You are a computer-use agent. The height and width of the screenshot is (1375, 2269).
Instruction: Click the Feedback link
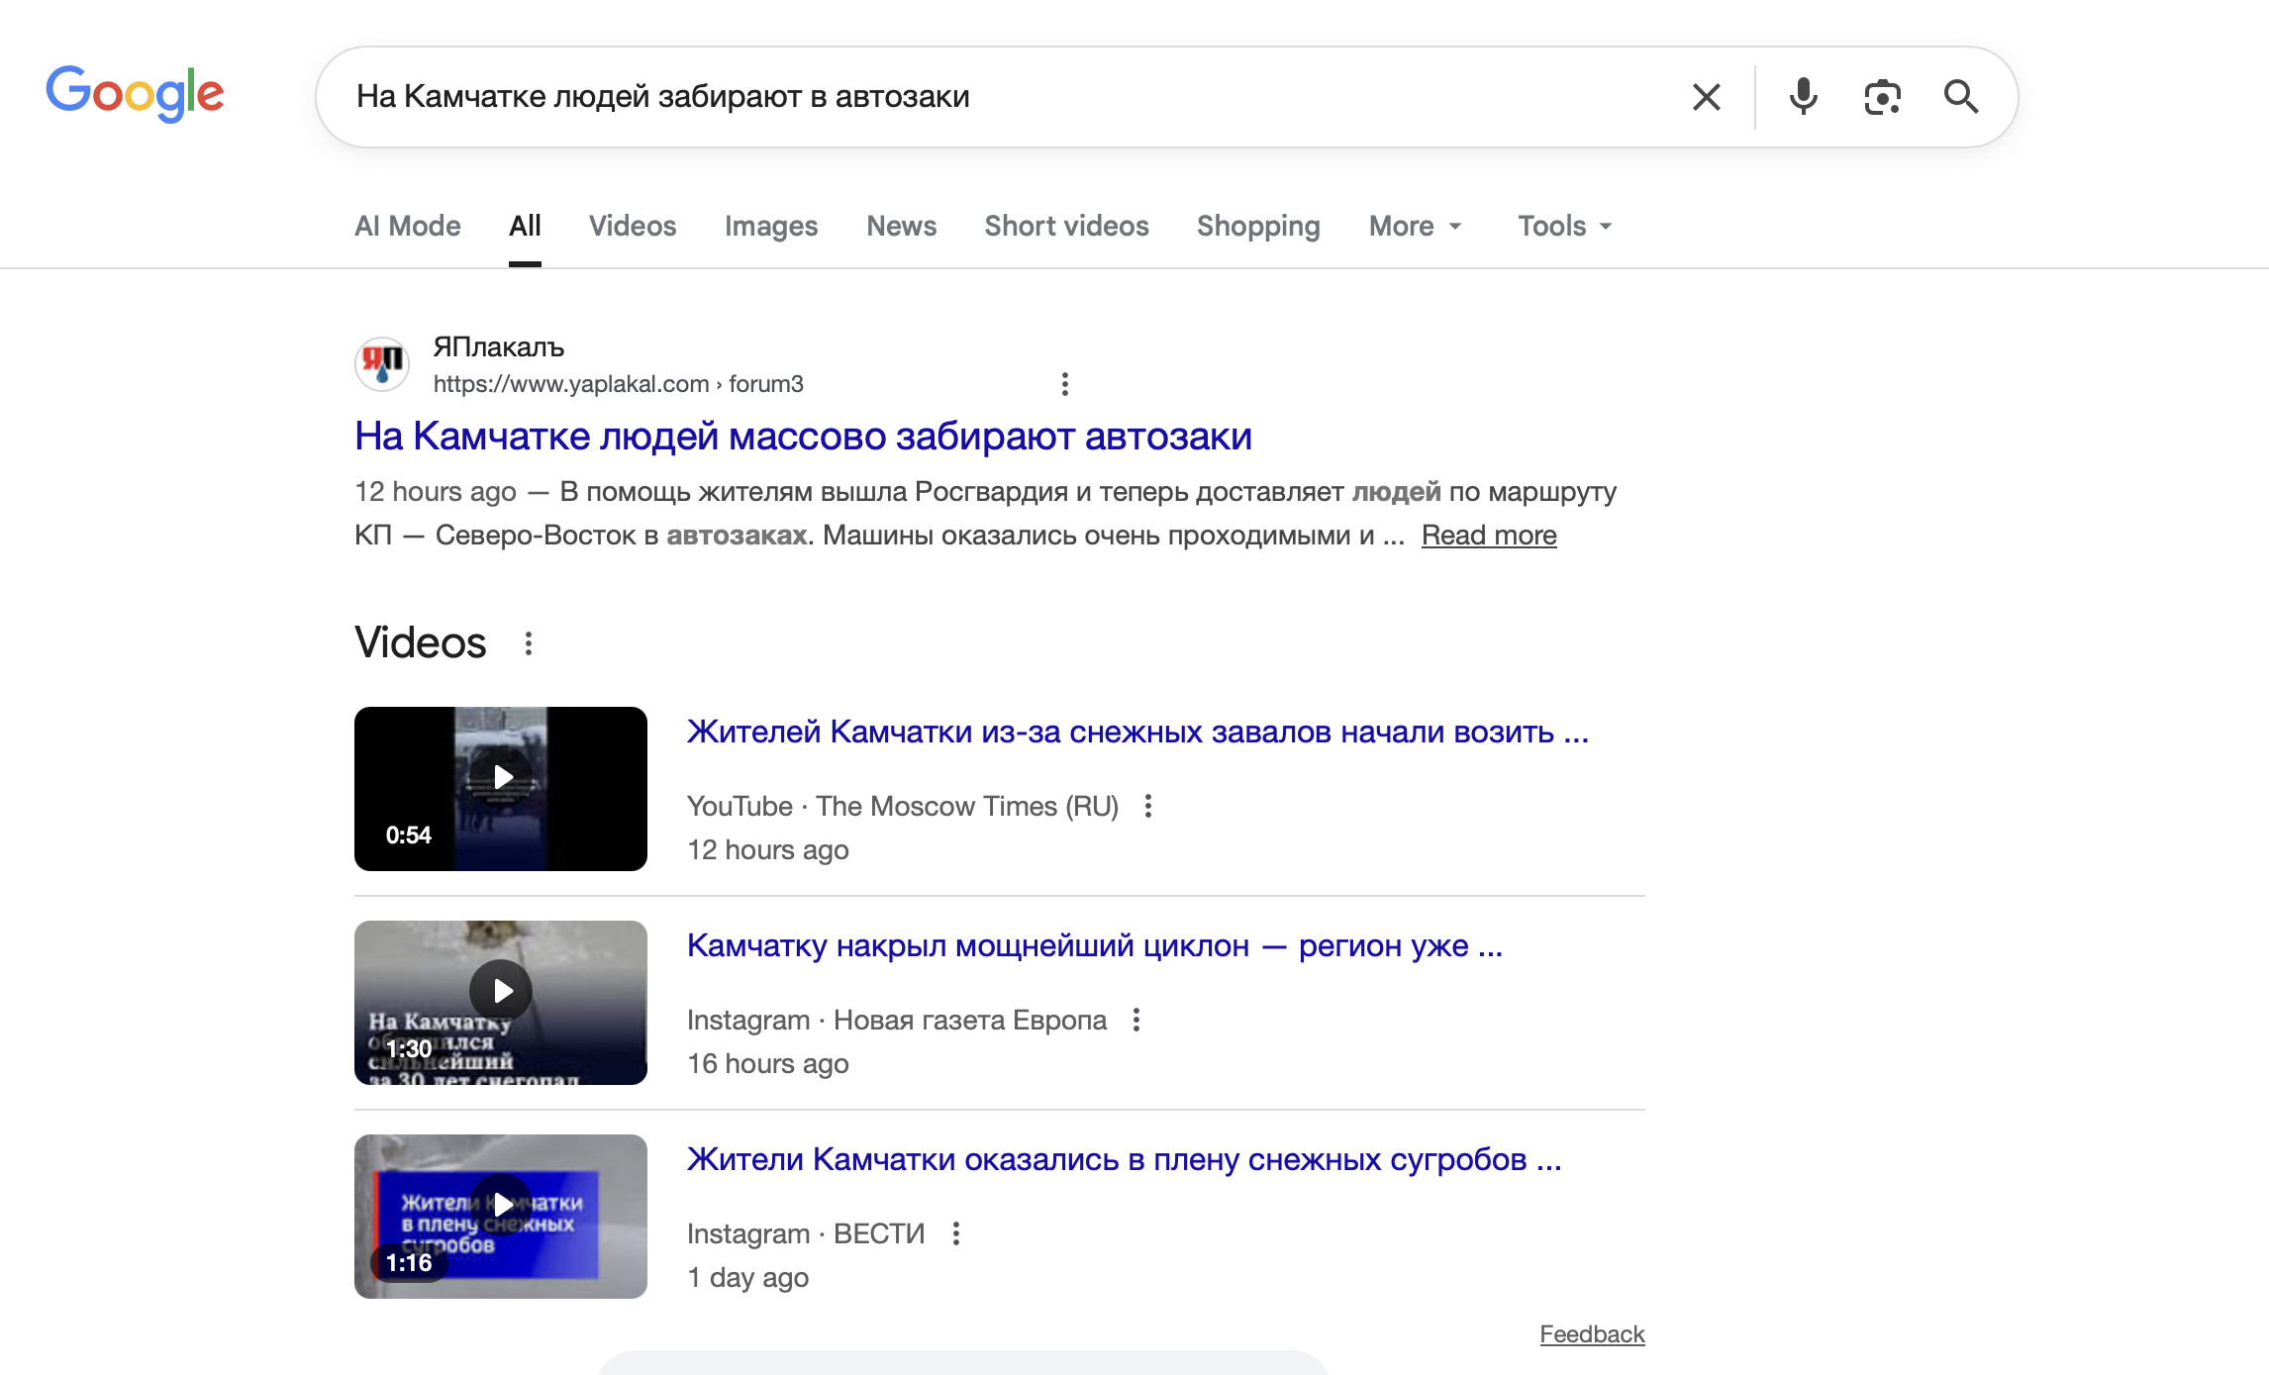pyautogui.click(x=1591, y=1334)
